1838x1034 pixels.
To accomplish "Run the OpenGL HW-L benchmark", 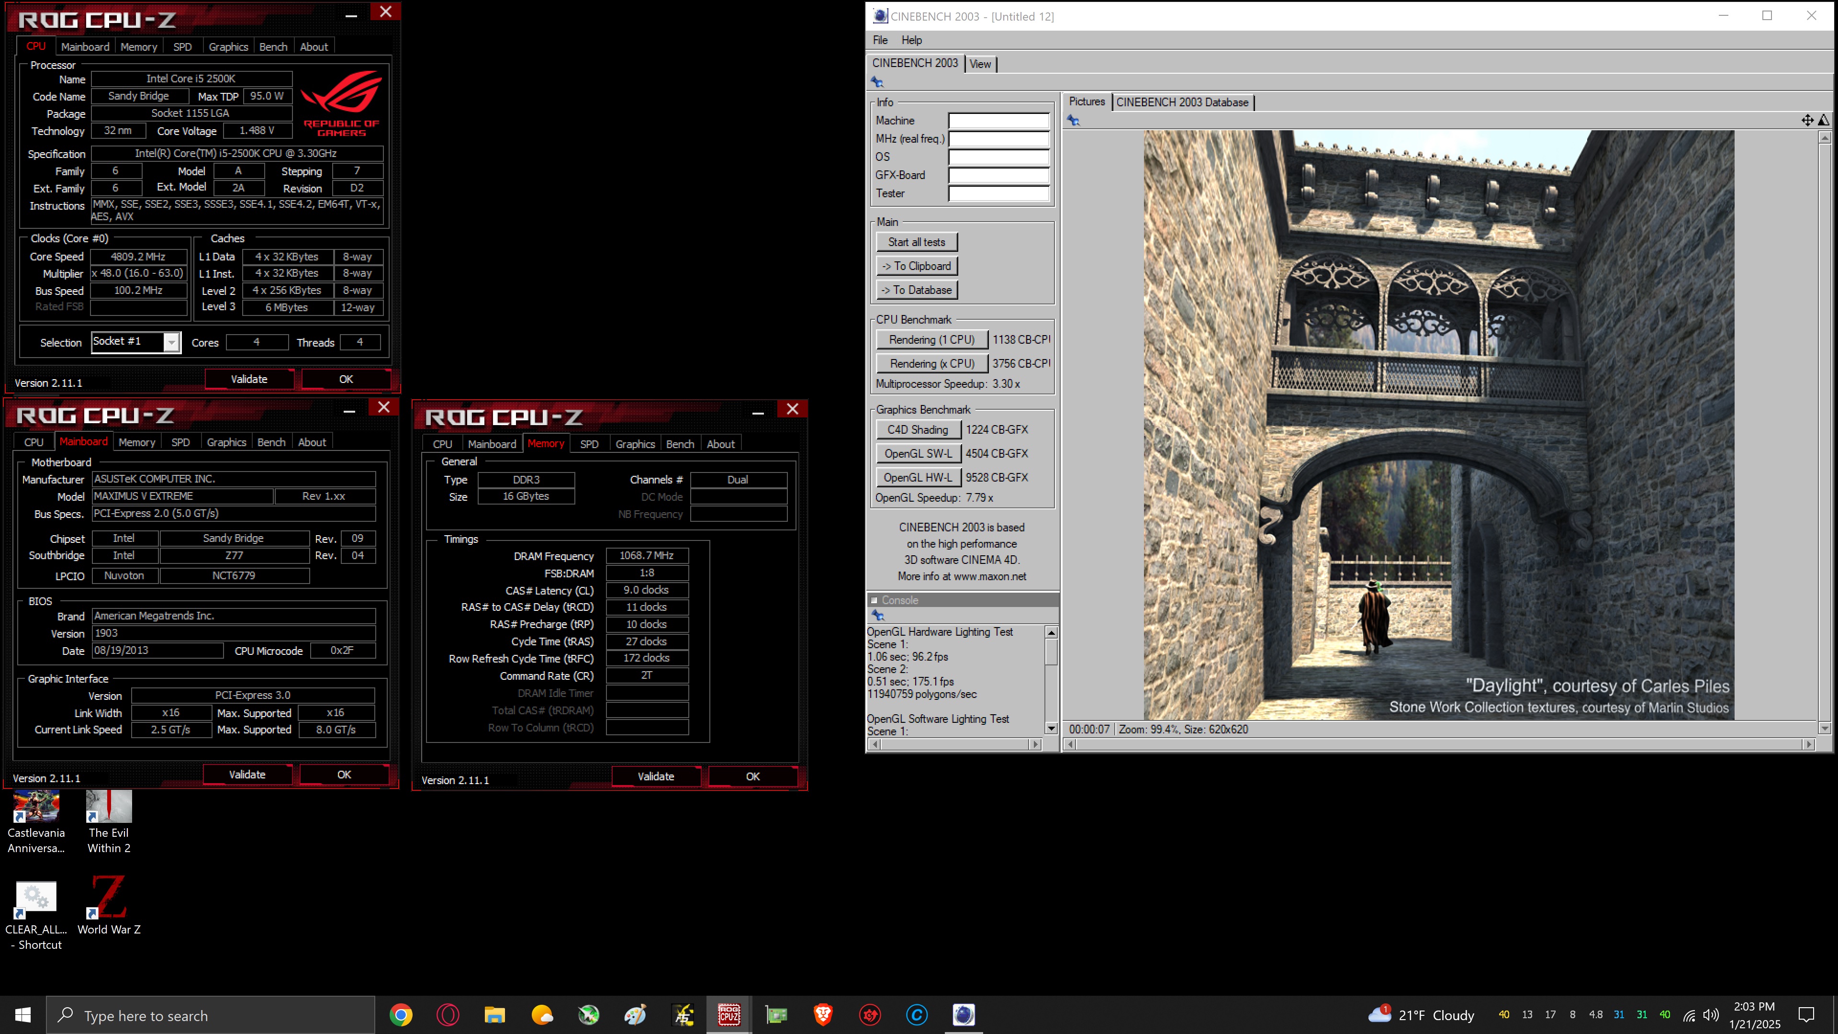I will pyautogui.click(x=918, y=477).
